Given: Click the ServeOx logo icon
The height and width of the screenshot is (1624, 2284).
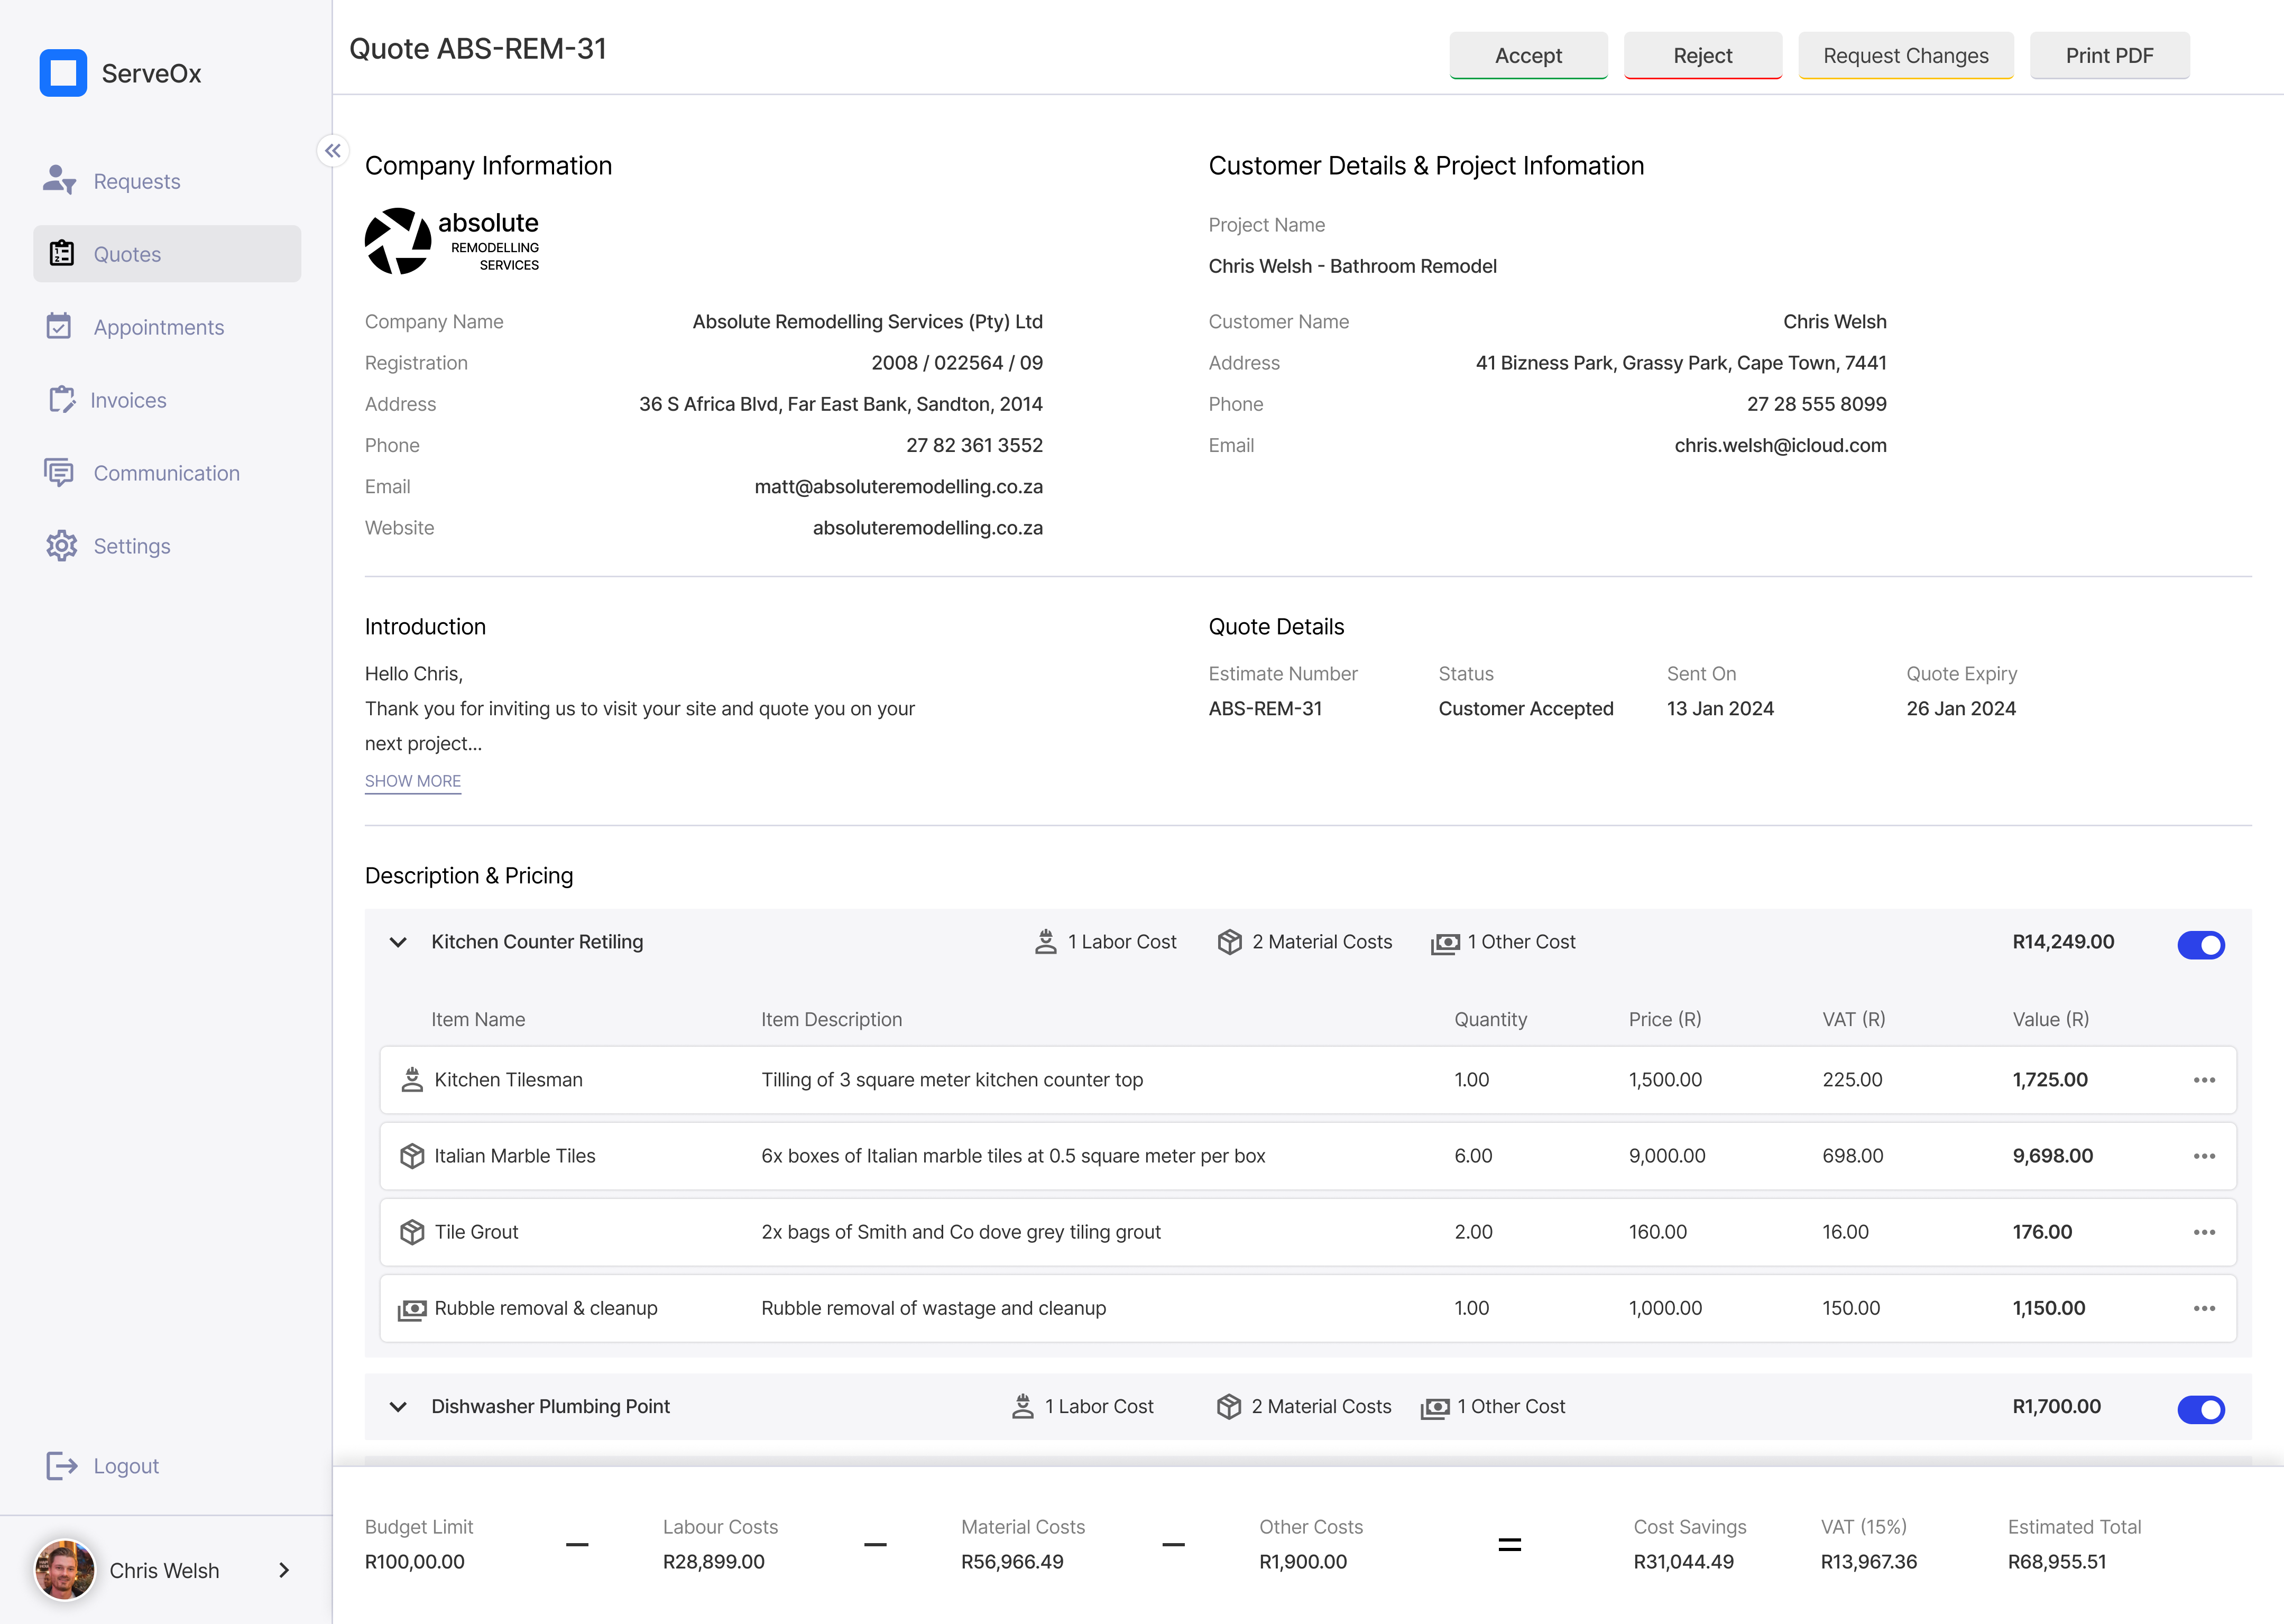Looking at the screenshot, I should point(63,73).
